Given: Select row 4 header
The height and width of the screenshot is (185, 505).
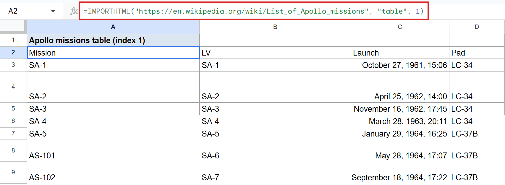Looking at the screenshot, I should coord(13,87).
